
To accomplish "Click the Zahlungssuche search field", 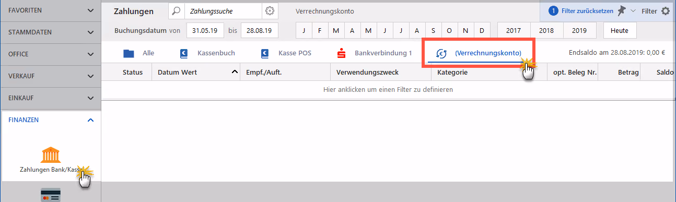I will (x=223, y=10).
